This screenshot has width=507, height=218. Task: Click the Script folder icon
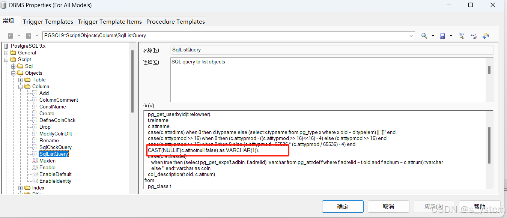pyautogui.click(x=14, y=59)
